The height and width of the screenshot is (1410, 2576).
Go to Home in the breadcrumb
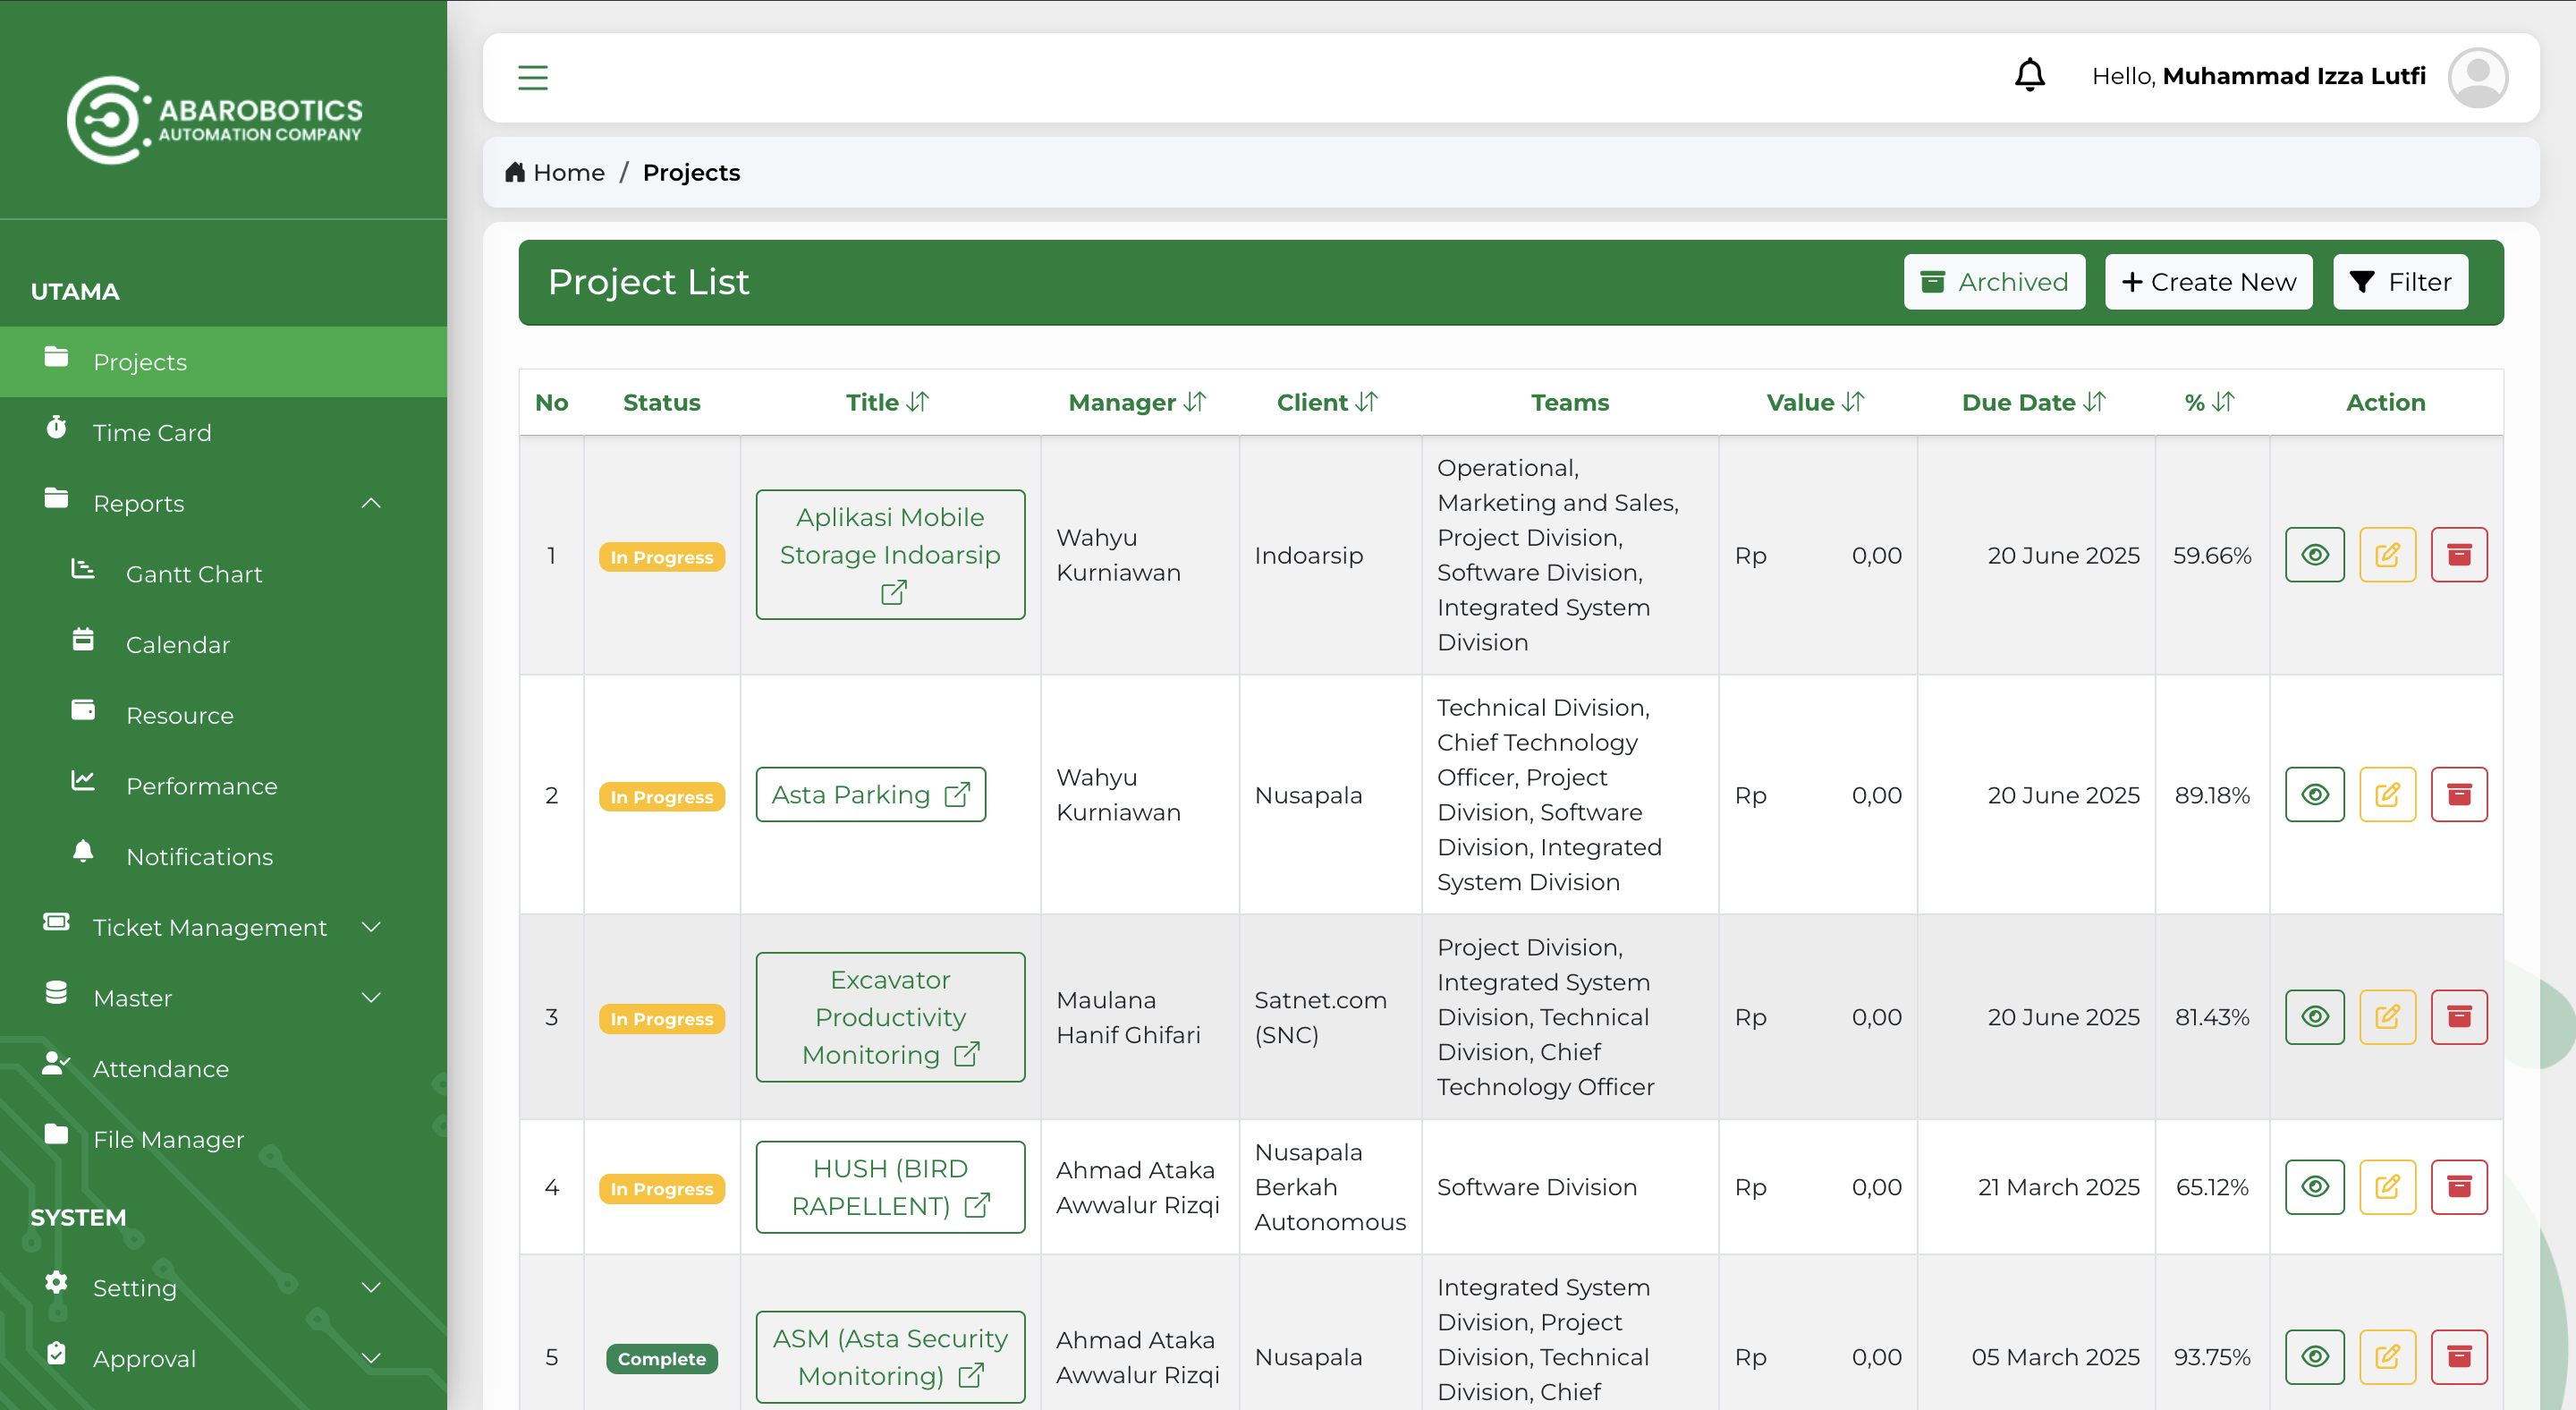click(x=555, y=172)
